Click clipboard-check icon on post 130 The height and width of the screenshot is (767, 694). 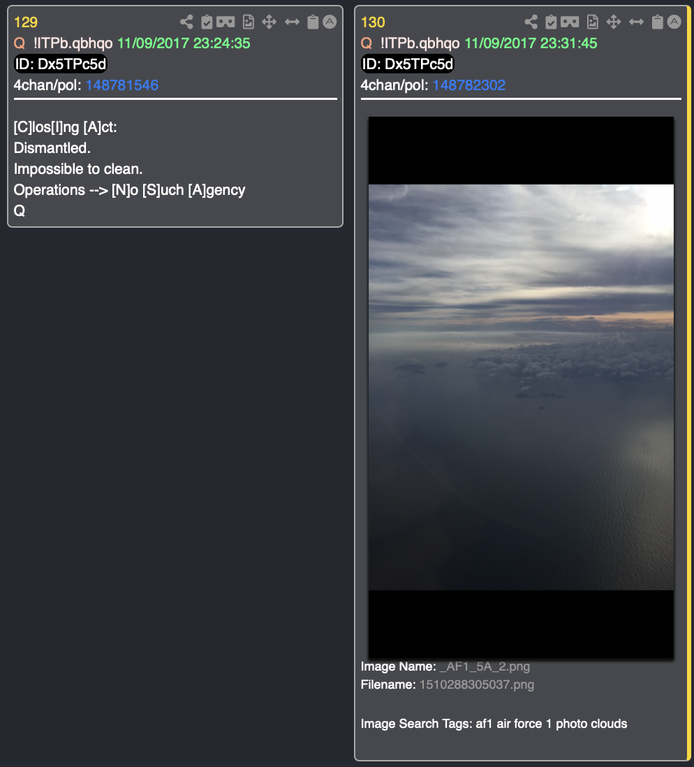(x=551, y=22)
